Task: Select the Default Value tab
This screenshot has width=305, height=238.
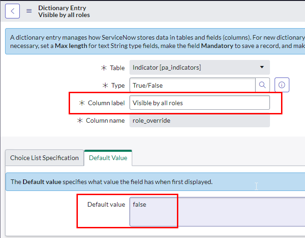Action: pyautogui.click(x=108, y=158)
